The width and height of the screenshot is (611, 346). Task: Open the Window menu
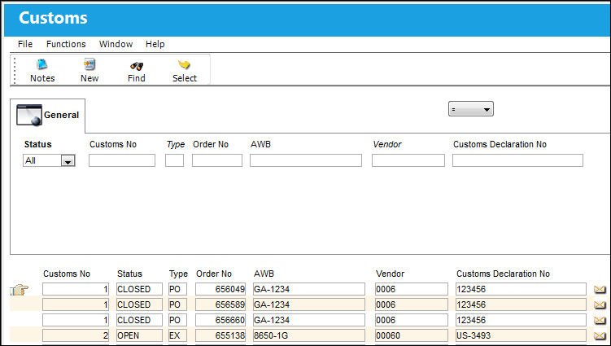point(116,44)
